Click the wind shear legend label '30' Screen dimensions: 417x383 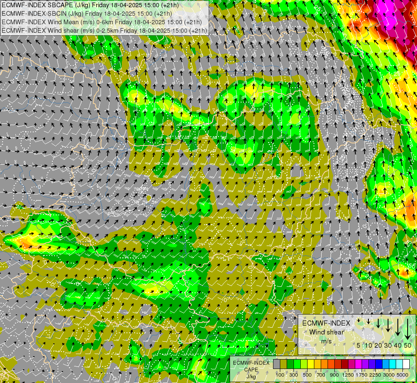pos(388,345)
